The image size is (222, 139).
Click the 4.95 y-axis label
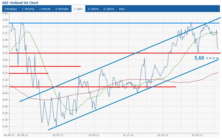[x=5, y=87]
